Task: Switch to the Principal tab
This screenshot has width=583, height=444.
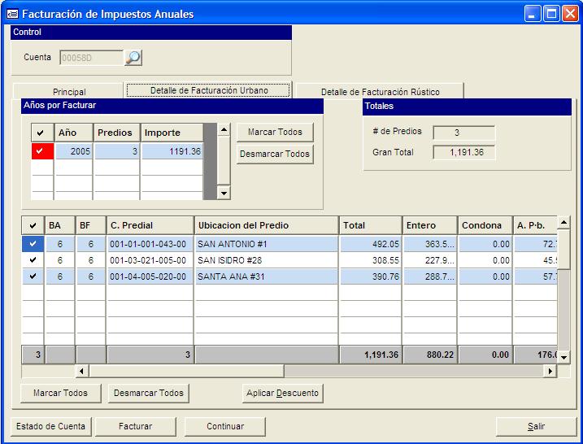Action: [69, 92]
